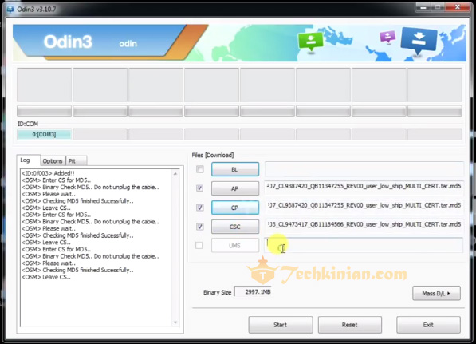Open the Mass D/L menu button
Screen dimensions: 476x344
(437, 293)
